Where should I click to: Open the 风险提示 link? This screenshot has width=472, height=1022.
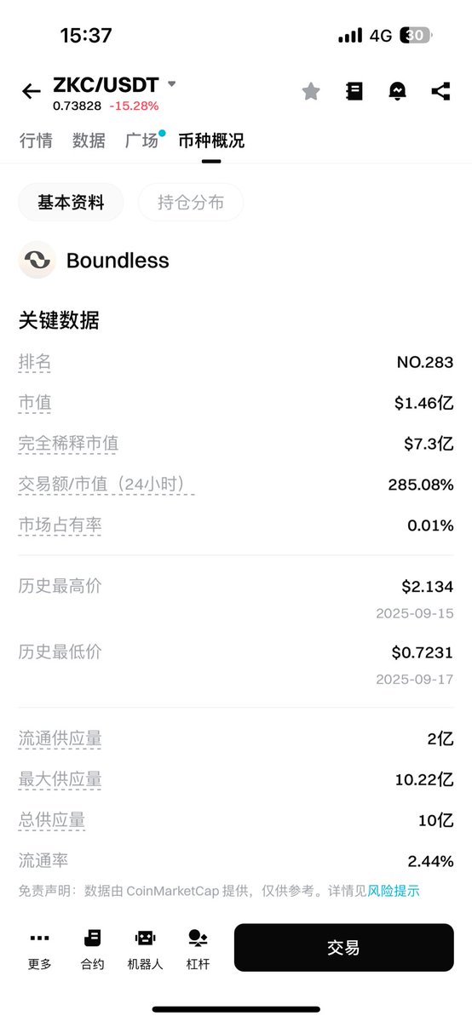pyautogui.click(x=394, y=891)
